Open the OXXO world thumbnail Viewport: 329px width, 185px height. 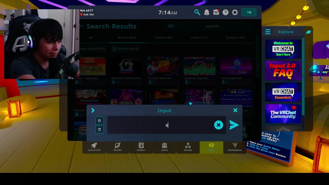click(92, 66)
